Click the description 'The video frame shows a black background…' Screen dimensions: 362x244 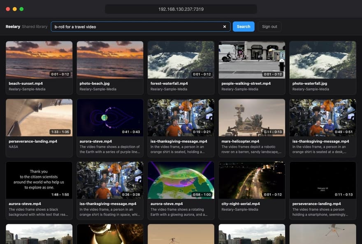point(38,212)
